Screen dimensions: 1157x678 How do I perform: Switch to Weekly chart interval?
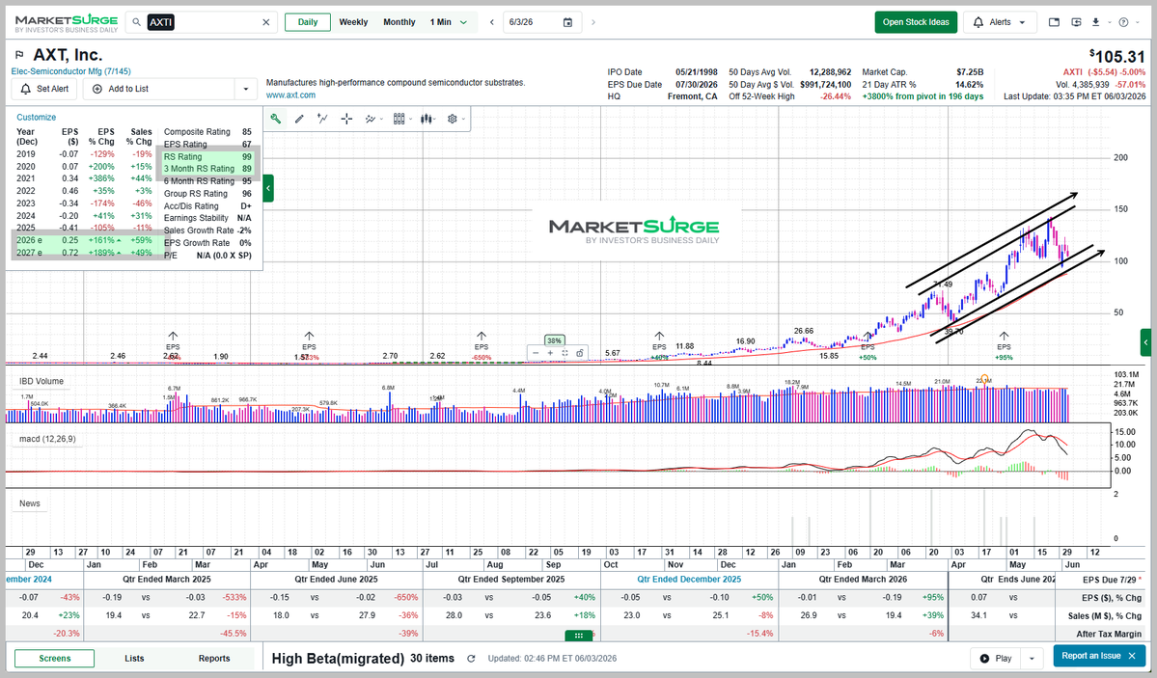tap(353, 22)
